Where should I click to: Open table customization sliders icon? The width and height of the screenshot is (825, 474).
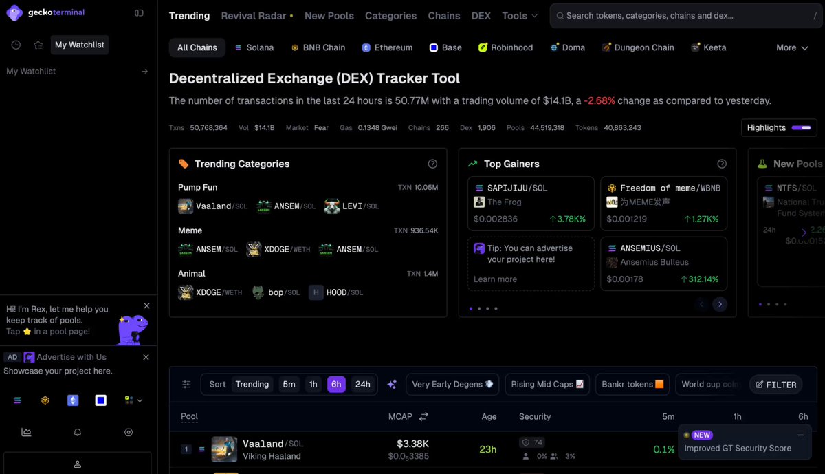186,385
